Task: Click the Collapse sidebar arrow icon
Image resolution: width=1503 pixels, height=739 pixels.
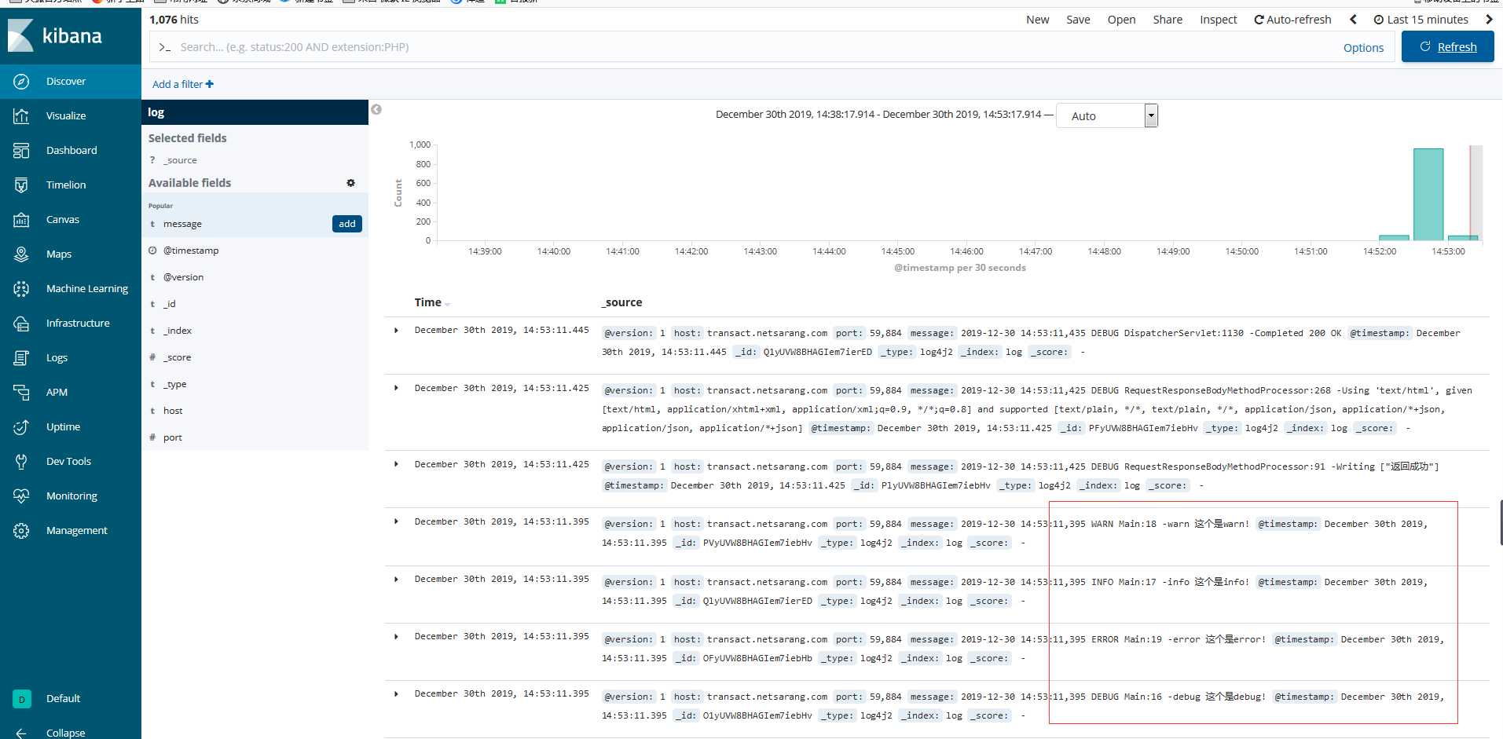Action: click(x=21, y=733)
